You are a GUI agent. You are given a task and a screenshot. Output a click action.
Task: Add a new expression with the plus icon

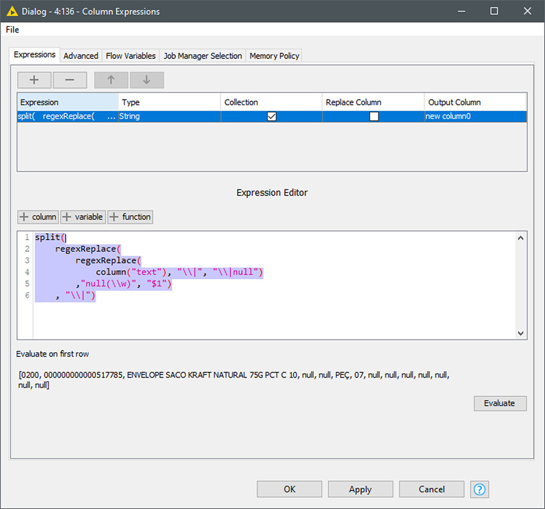click(x=34, y=80)
